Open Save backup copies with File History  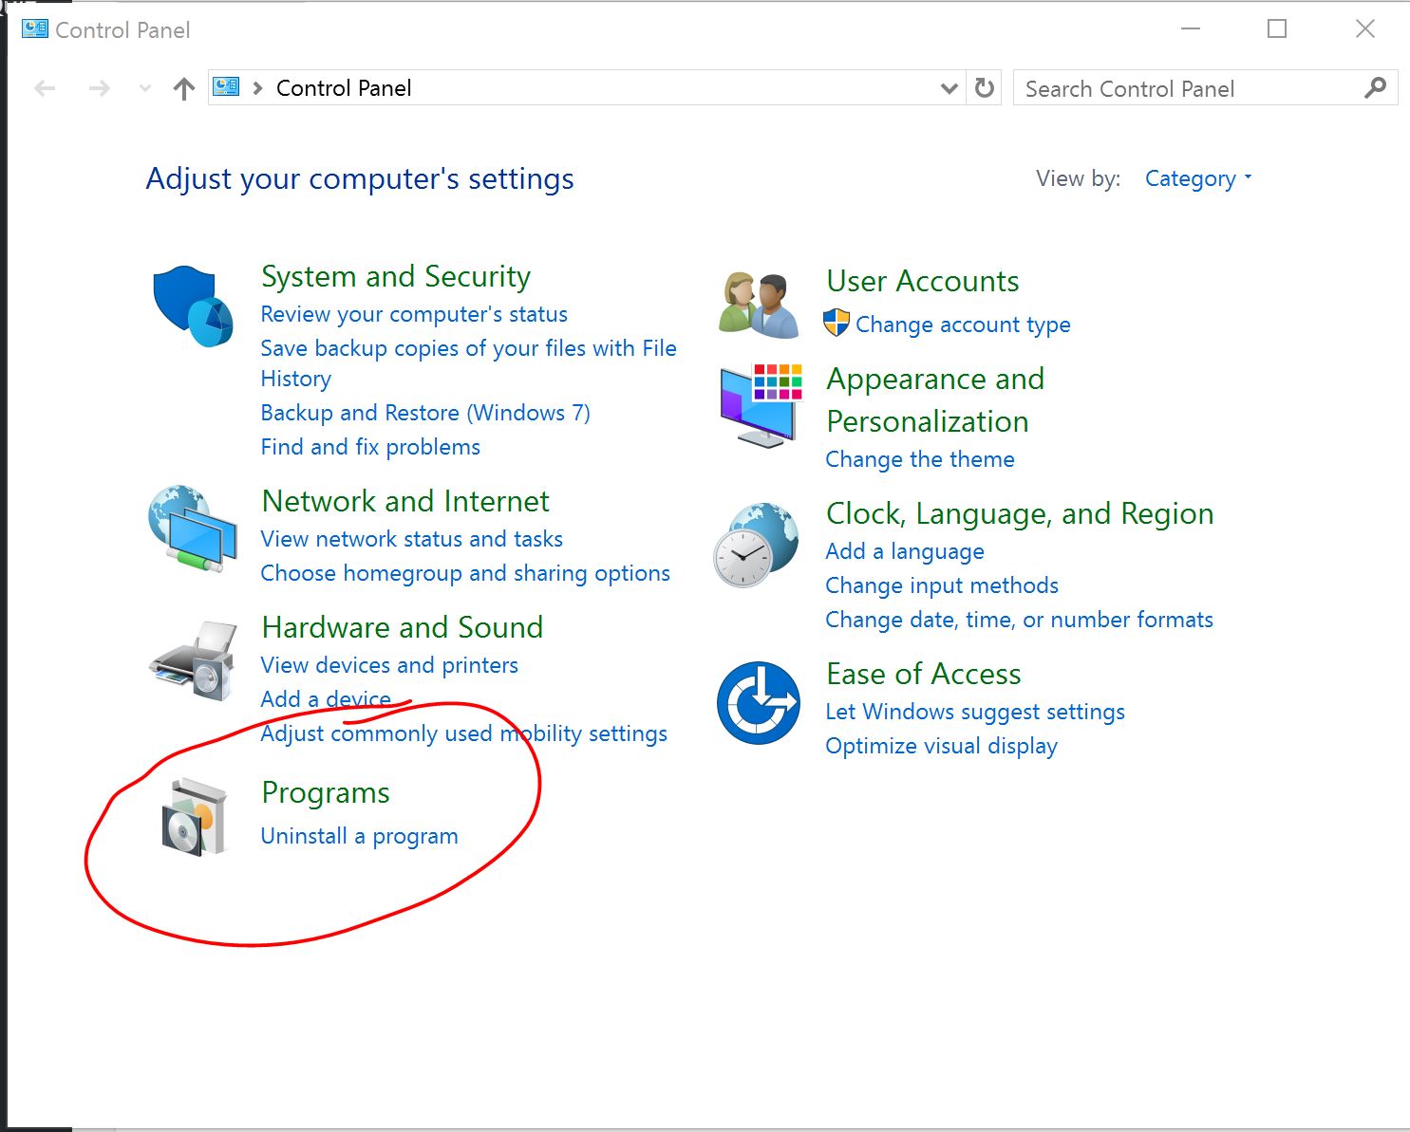coord(469,363)
